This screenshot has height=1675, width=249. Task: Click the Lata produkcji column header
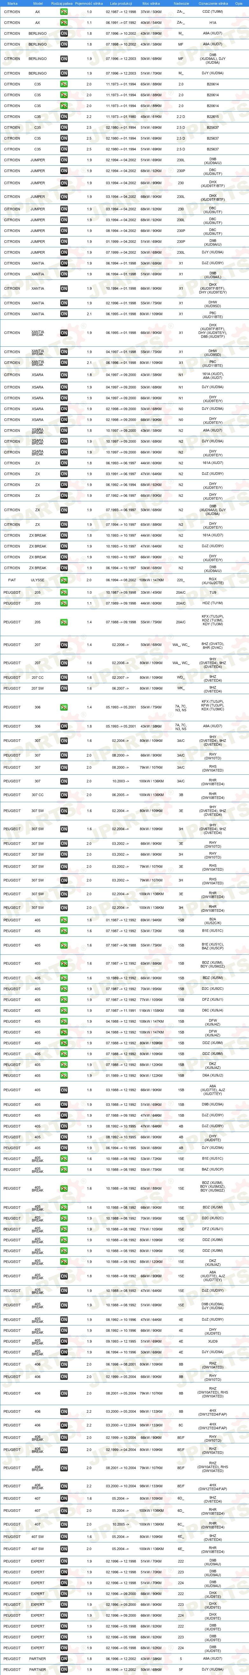tap(121, 3)
